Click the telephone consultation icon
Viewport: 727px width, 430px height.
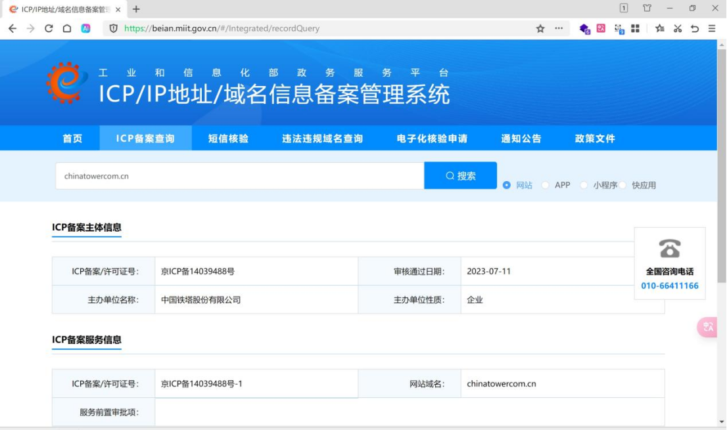pyautogui.click(x=670, y=249)
